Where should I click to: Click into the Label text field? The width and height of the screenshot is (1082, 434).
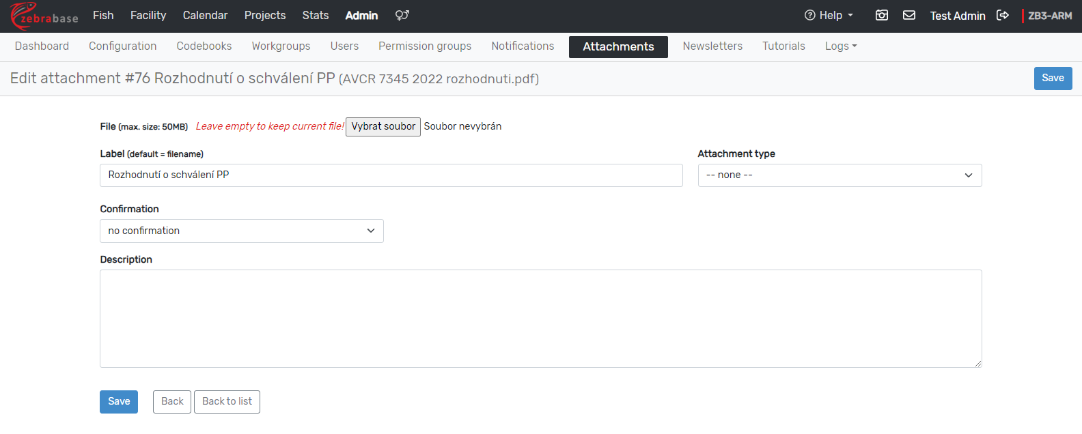tap(391, 175)
